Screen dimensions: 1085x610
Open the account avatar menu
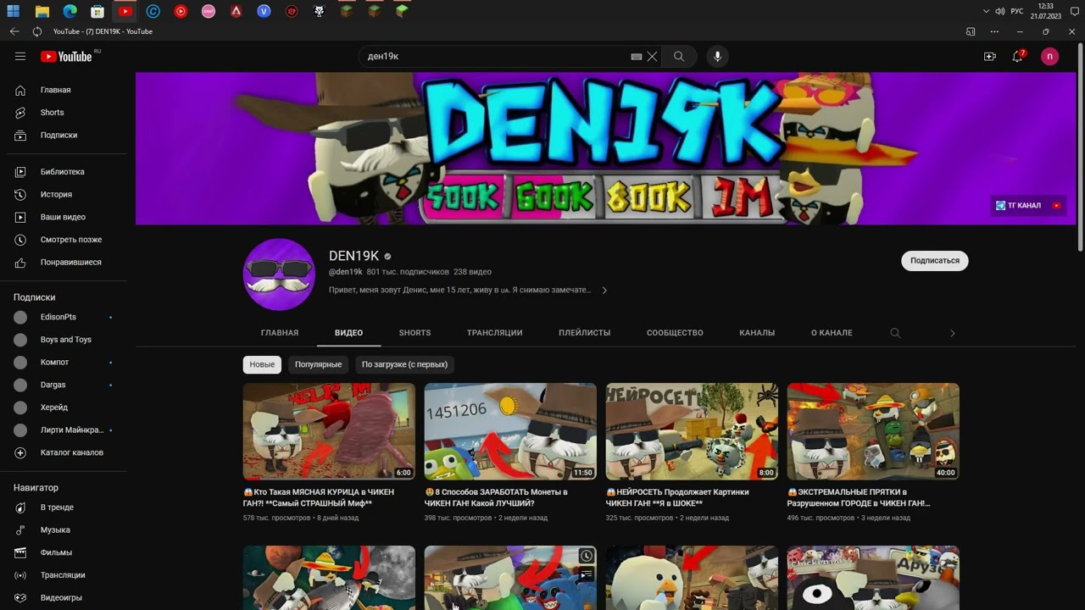(1050, 56)
